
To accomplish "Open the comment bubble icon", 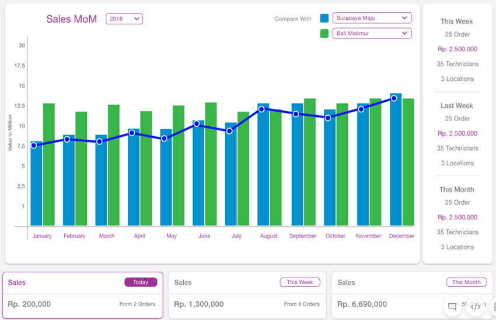I will 452,306.
